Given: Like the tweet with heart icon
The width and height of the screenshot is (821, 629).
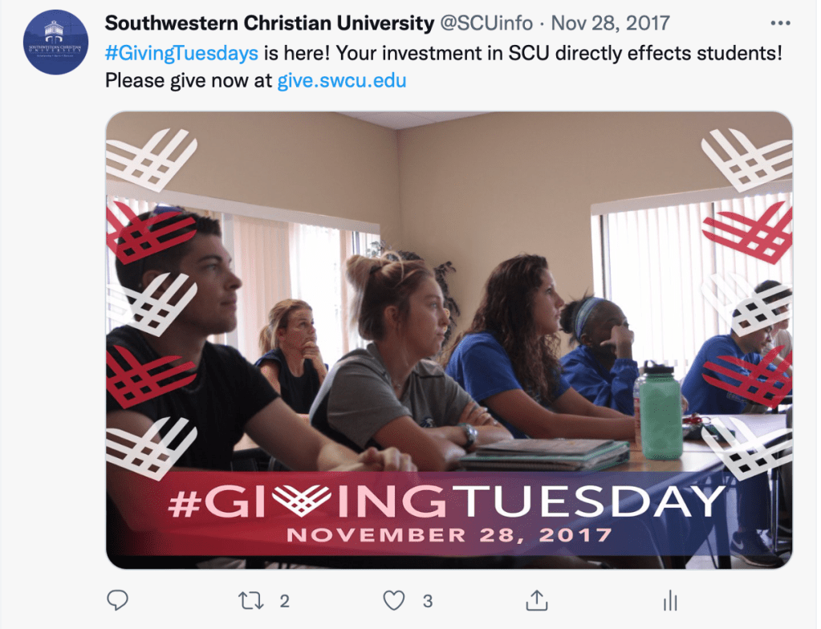Looking at the screenshot, I should coord(394,601).
